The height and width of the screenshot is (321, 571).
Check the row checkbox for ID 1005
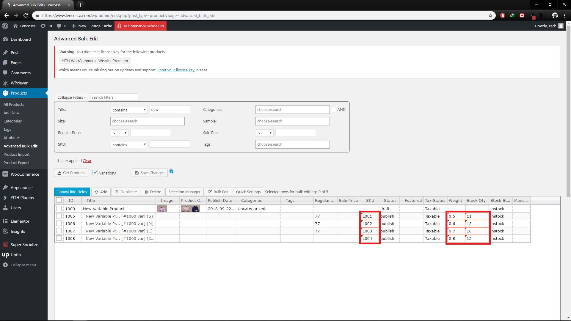(x=59, y=216)
